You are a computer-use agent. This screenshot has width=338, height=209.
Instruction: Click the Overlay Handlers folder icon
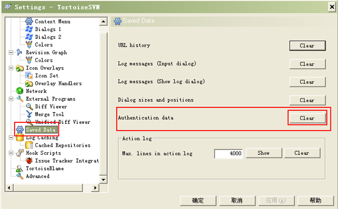(x=29, y=83)
